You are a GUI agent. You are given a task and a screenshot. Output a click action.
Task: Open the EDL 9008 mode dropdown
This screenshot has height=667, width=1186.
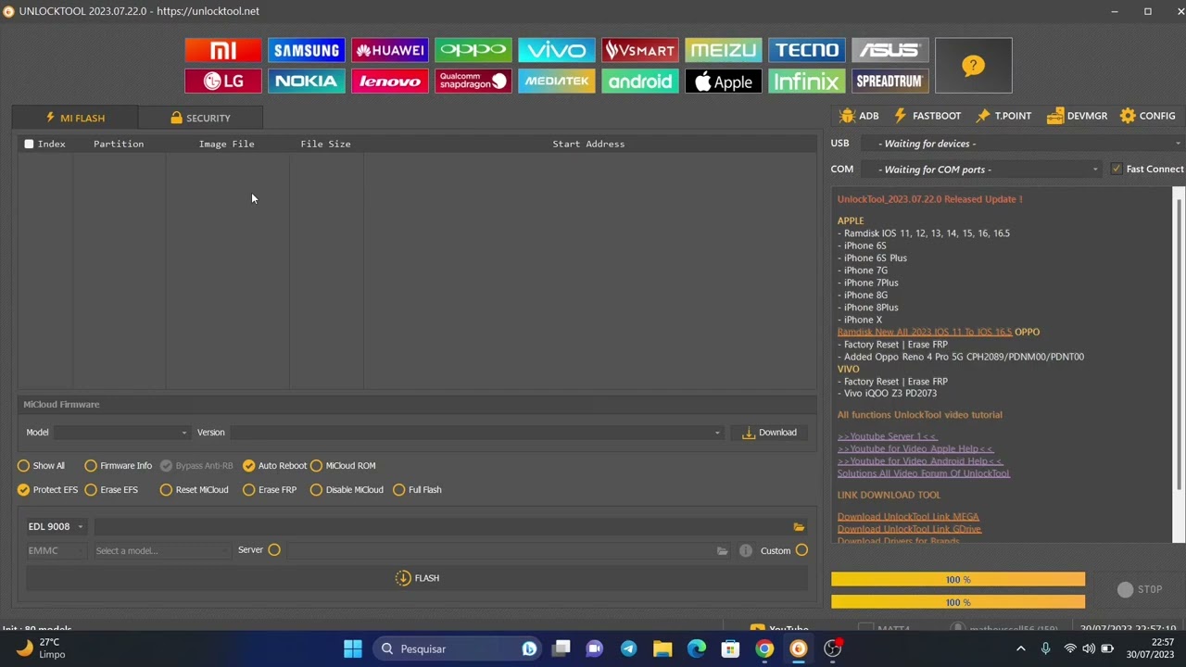click(55, 526)
